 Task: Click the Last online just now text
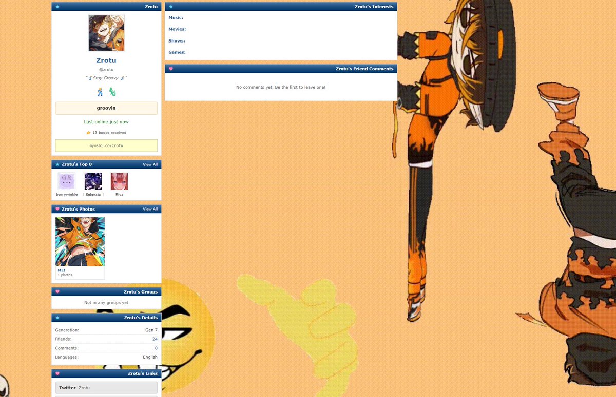[106, 122]
